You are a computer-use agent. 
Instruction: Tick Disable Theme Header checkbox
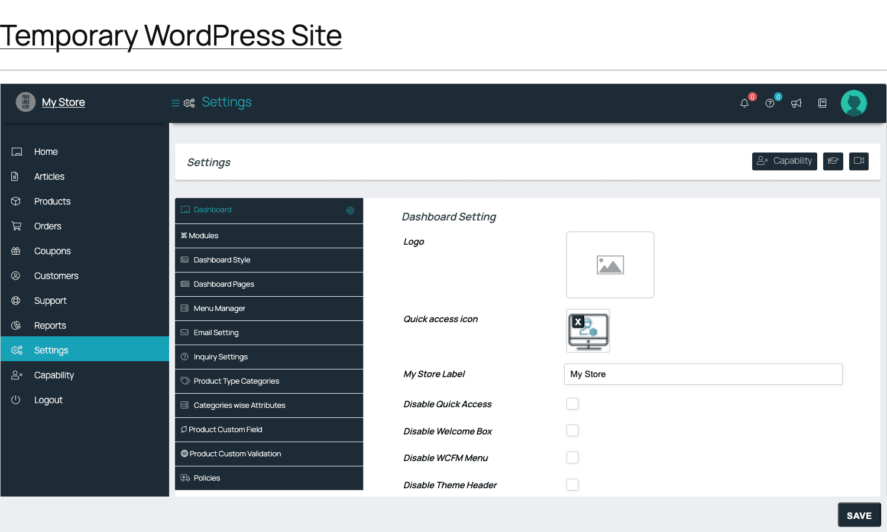point(572,485)
